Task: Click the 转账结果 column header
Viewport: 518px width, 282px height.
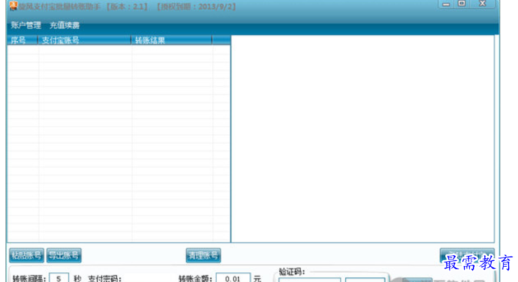Action: coord(172,40)
